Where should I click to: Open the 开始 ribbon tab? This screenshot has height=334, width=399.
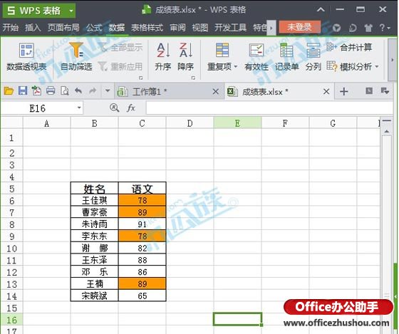click(11, 27)
